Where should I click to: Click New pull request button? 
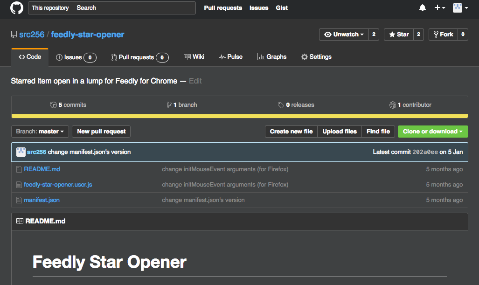click(101, 132)
